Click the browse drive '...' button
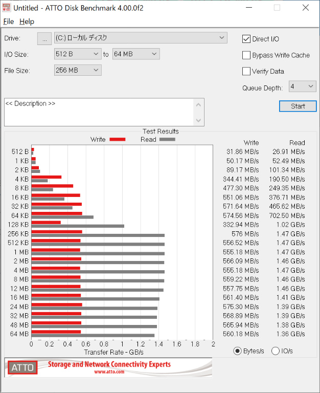This screenshot has width=320, height=393. (44, 38)
